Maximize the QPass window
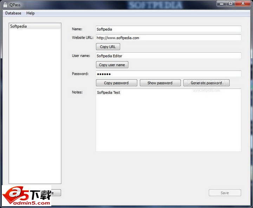Image resolution: width=253 pixels, height=208 pixels. click(231, 4)
